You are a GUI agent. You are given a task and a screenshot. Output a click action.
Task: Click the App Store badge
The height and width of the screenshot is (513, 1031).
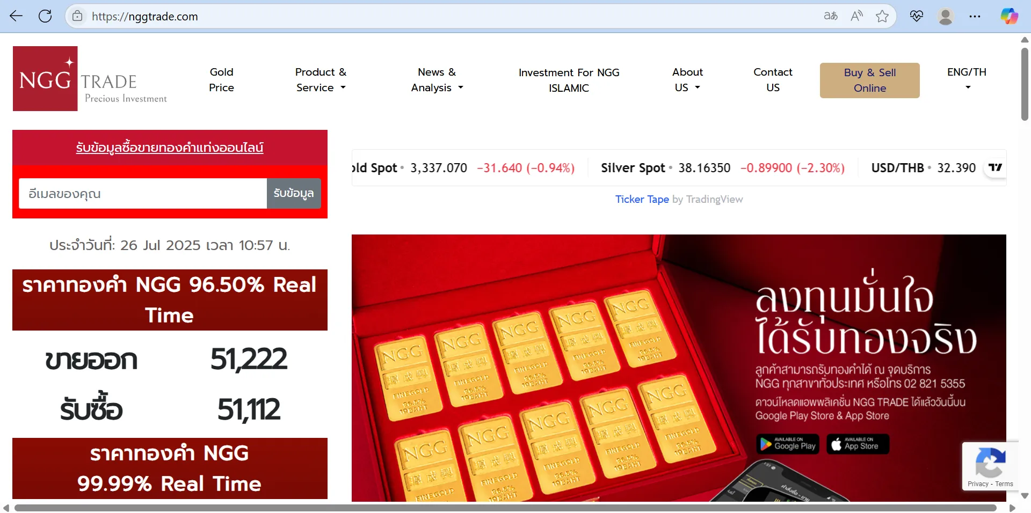[858, 444]
